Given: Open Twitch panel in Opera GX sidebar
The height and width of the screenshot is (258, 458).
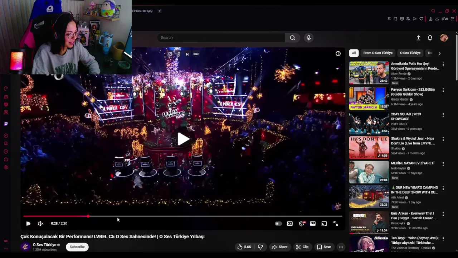Looking at the screenshot, I should tap(6, 124).
